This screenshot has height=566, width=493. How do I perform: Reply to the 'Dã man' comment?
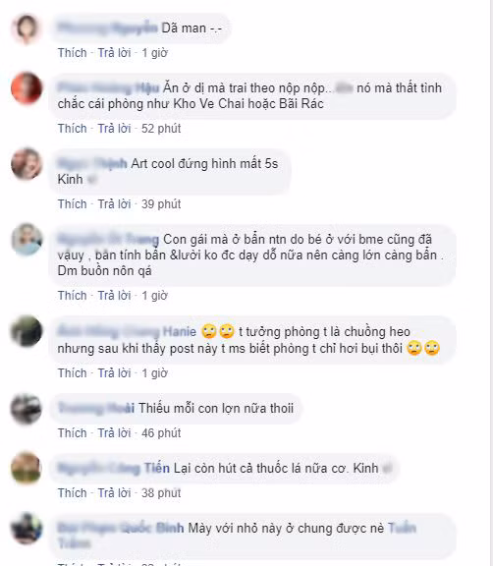click(114, 53)
